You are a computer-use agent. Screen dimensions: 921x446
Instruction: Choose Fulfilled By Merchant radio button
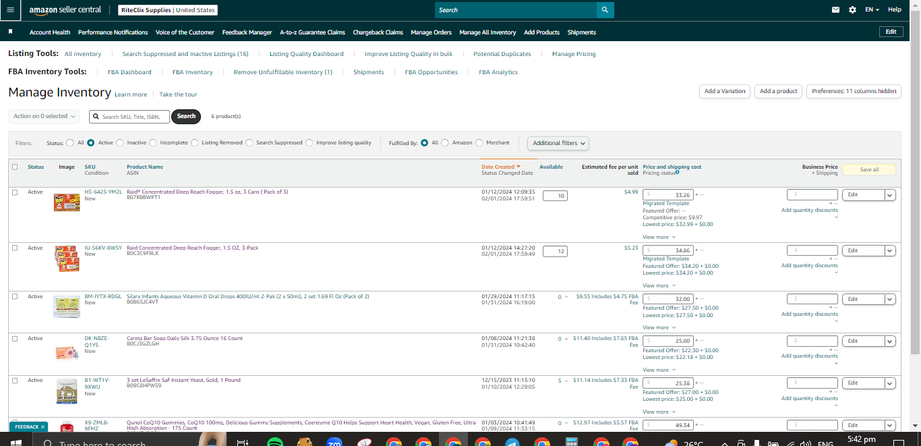click(479, 143)
